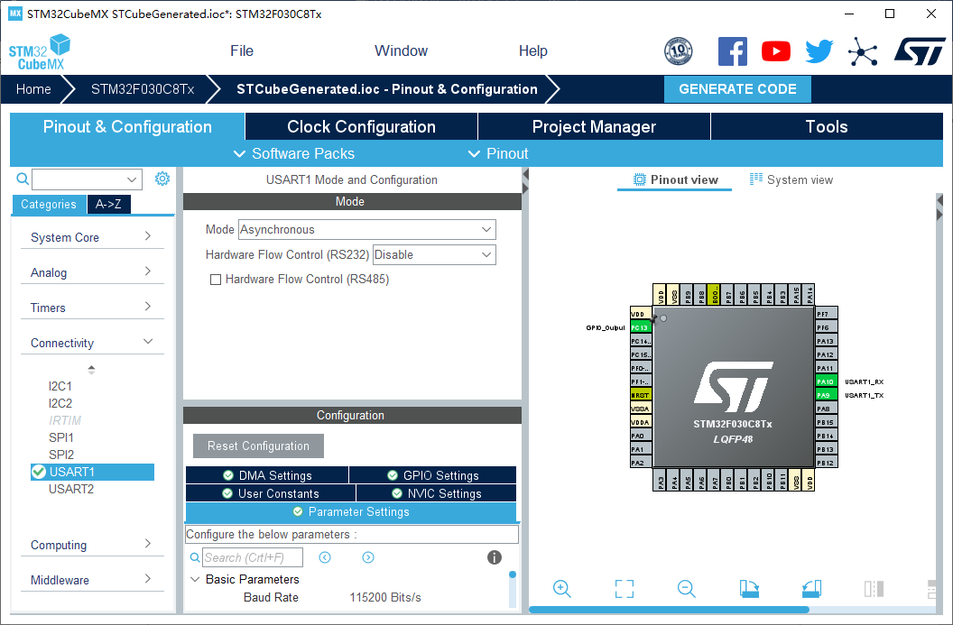
Task: Click the Twitter social icon
Action: coord(819,51)
